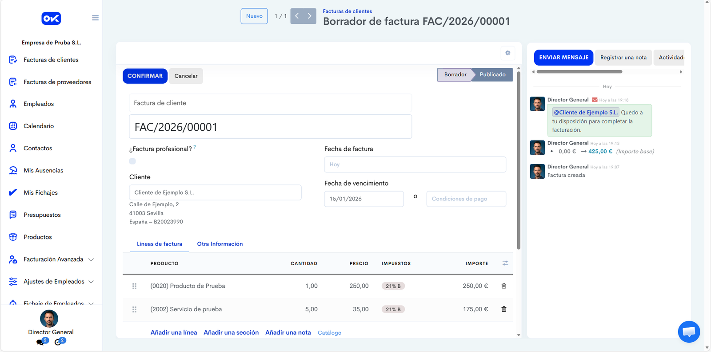
Task: Go to next record arrow
Action: [x=310, y=16]
